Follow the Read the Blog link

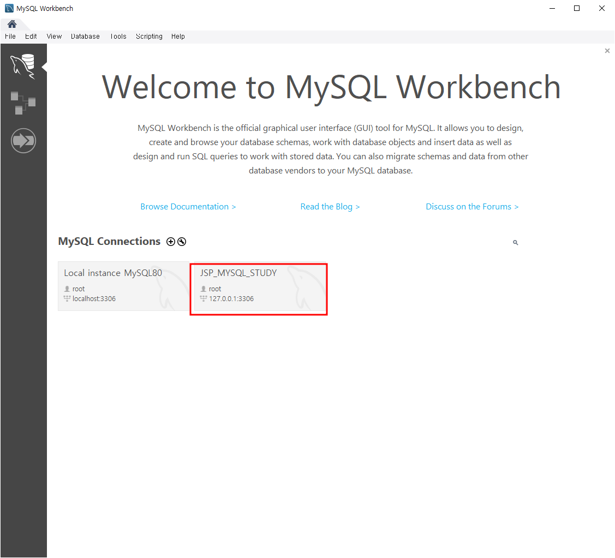click(330, 207)
